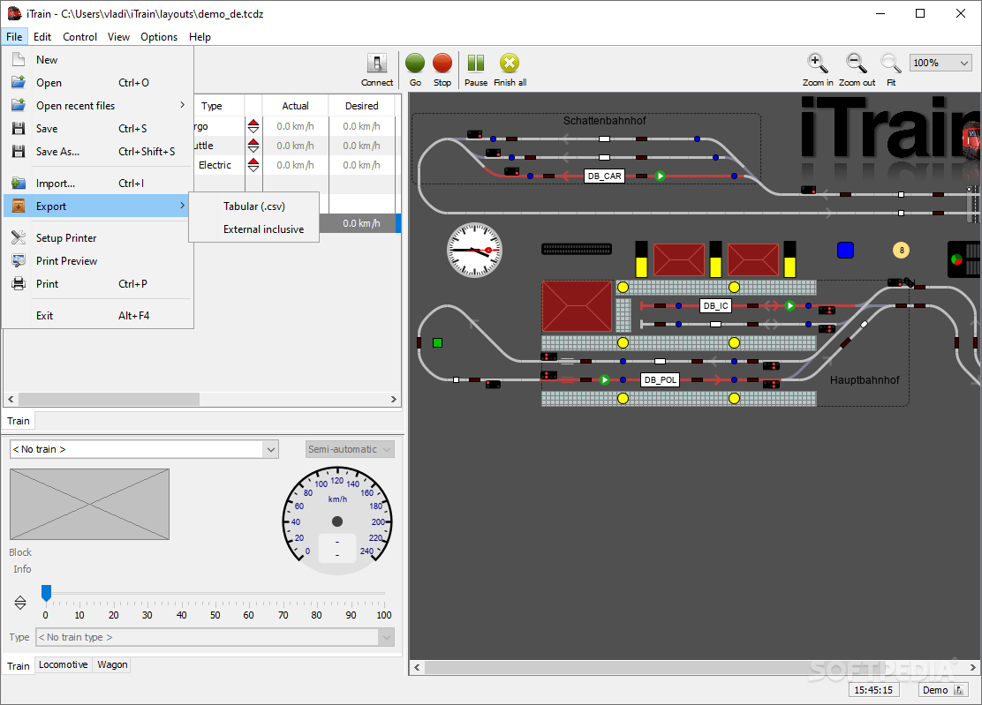This screenshot has width=982, height=705.
Task: Click the green square on track loop
Action: 437,343
